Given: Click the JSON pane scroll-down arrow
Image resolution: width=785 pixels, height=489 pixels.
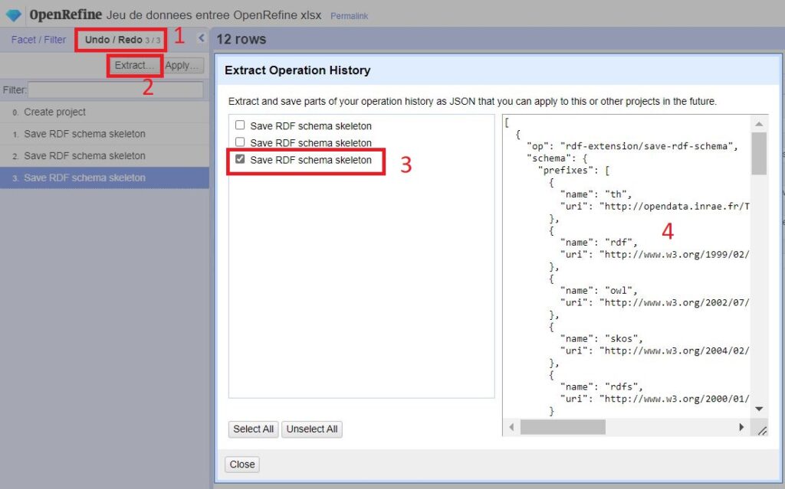Looking at the screenshot, I should click(x=759, y=409).
